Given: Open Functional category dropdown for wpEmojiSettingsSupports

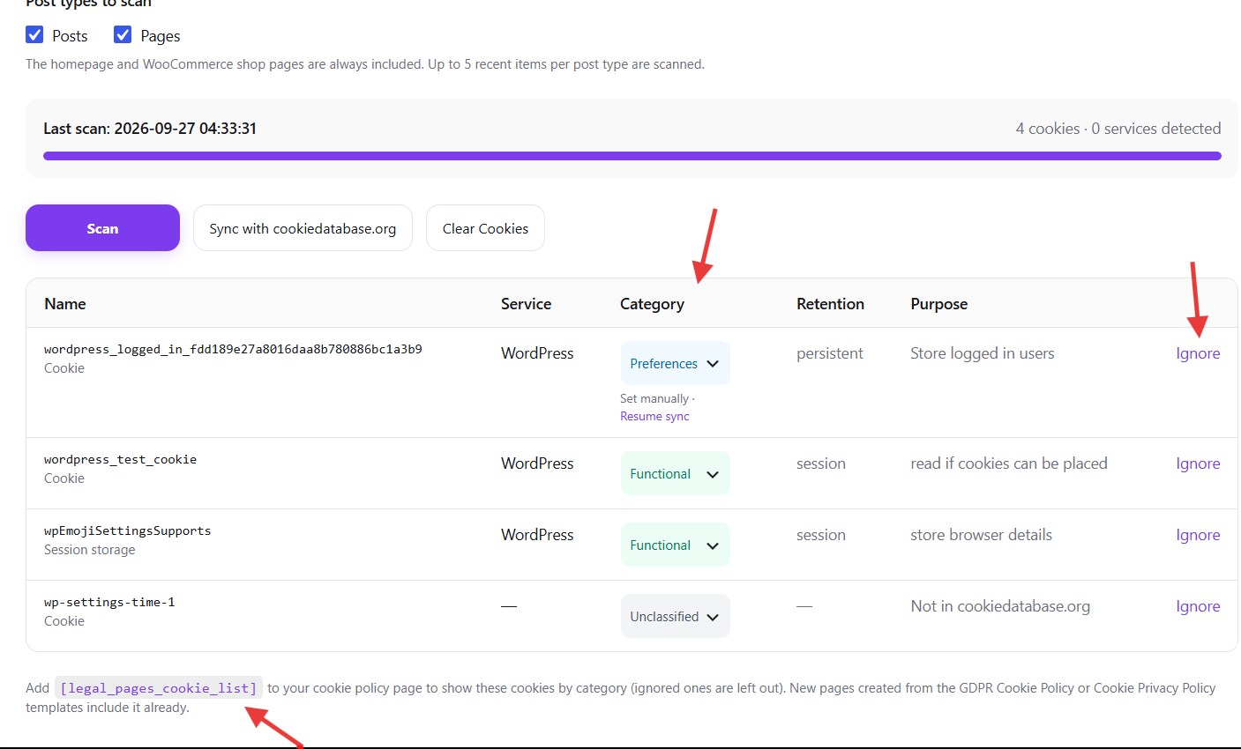Looking at the screenshot, I should [675, 545].
